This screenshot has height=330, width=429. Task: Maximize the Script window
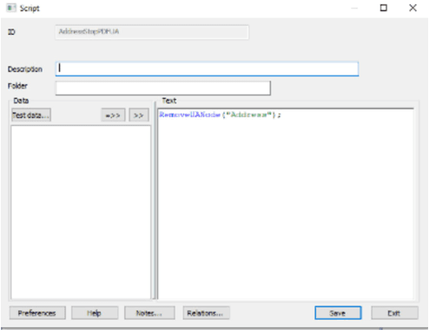384,8
